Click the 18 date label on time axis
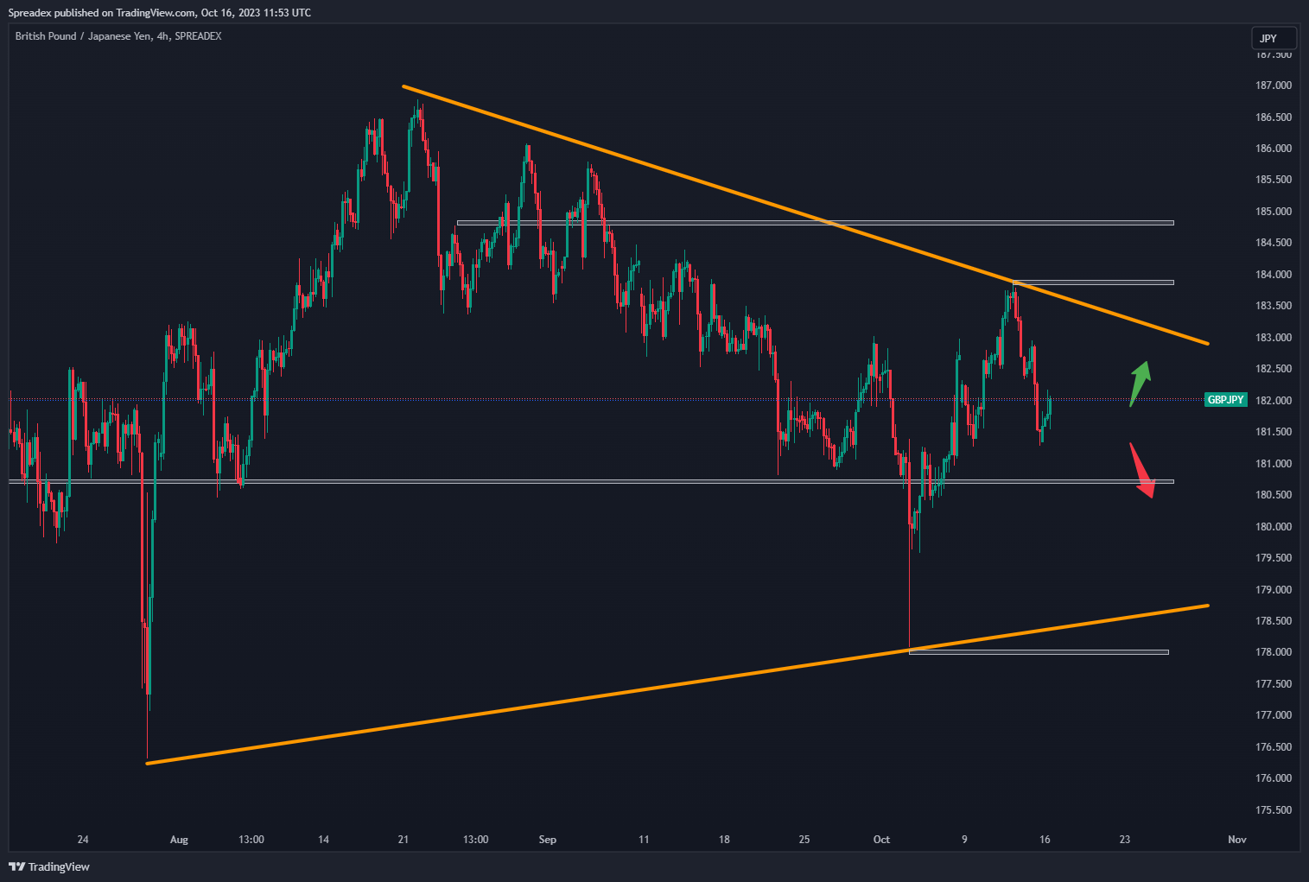This screenshot has width=1309, height=882. 724,840
